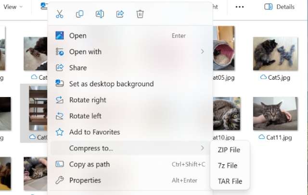Click the Cut scissors icon
This screenshot has width=308, height=195.
tap(60, 14)
